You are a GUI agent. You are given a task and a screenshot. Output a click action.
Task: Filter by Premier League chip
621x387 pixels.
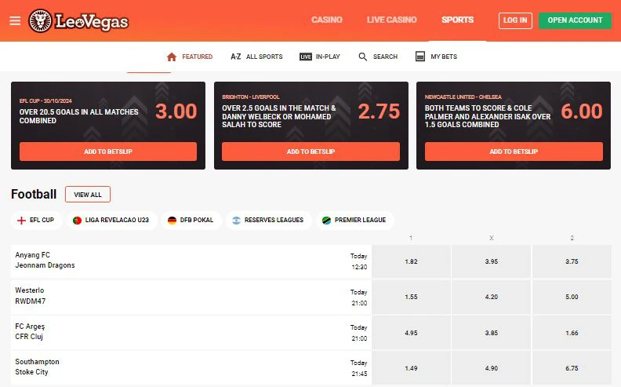point(355,220)
